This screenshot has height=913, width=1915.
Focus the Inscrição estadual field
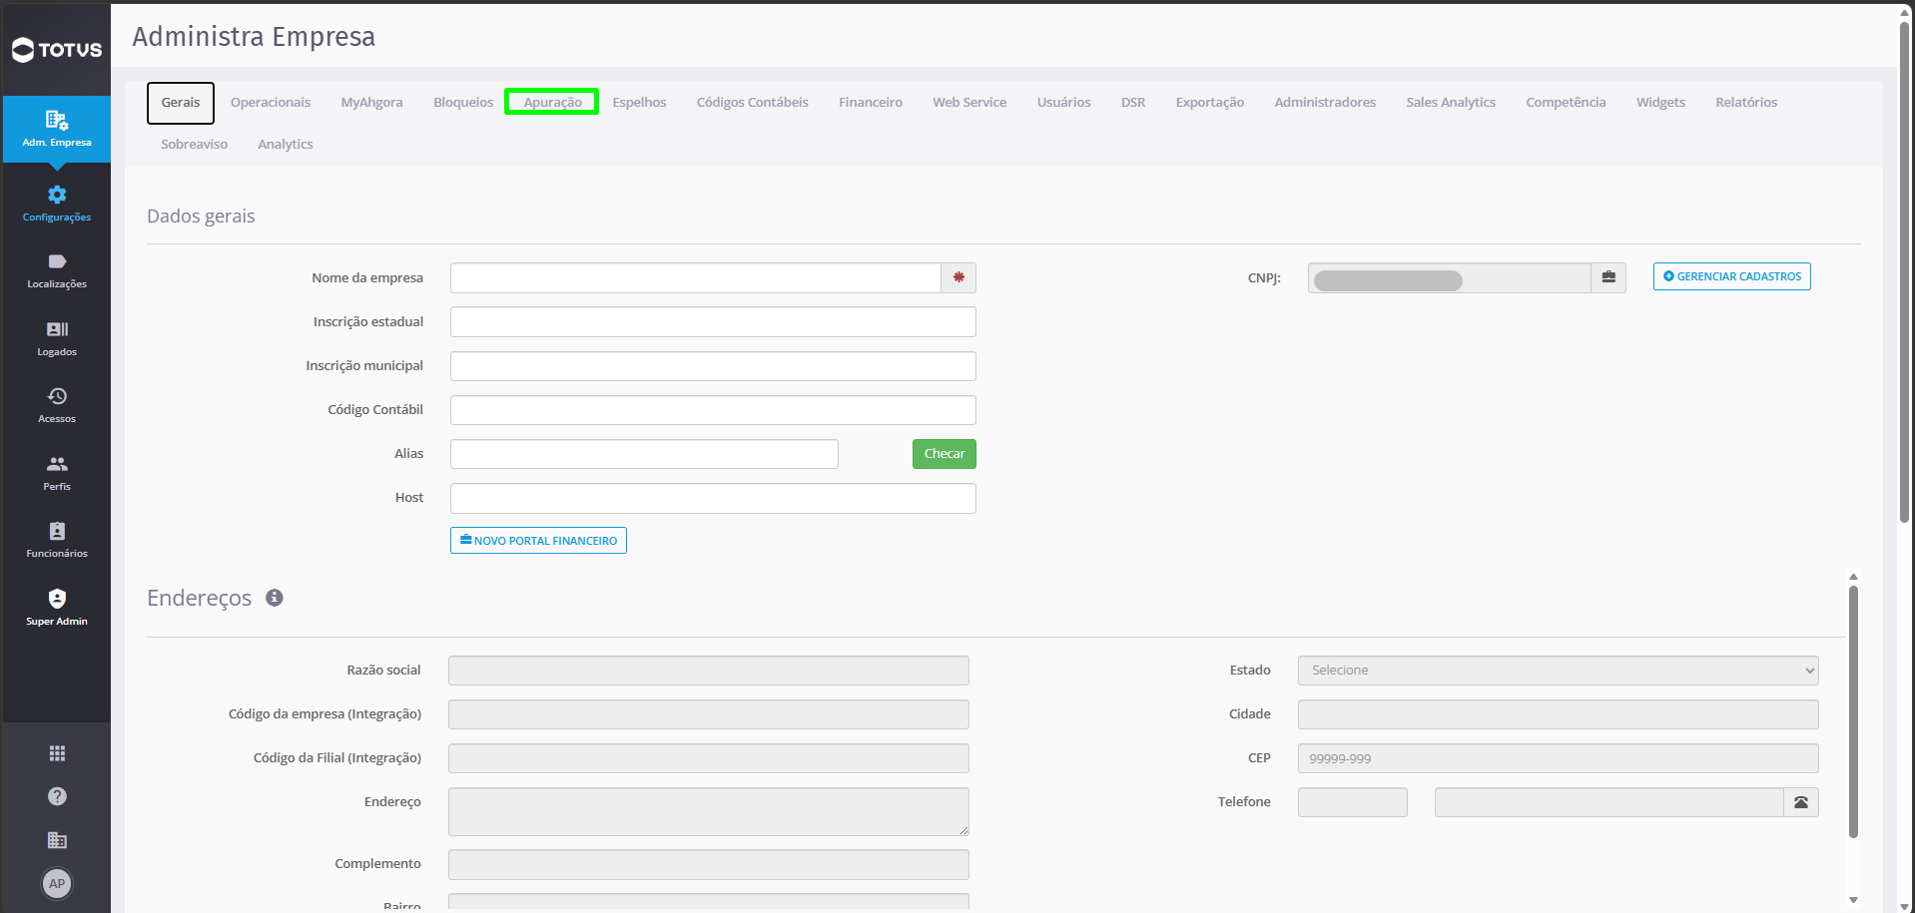[x=713, y=322]
